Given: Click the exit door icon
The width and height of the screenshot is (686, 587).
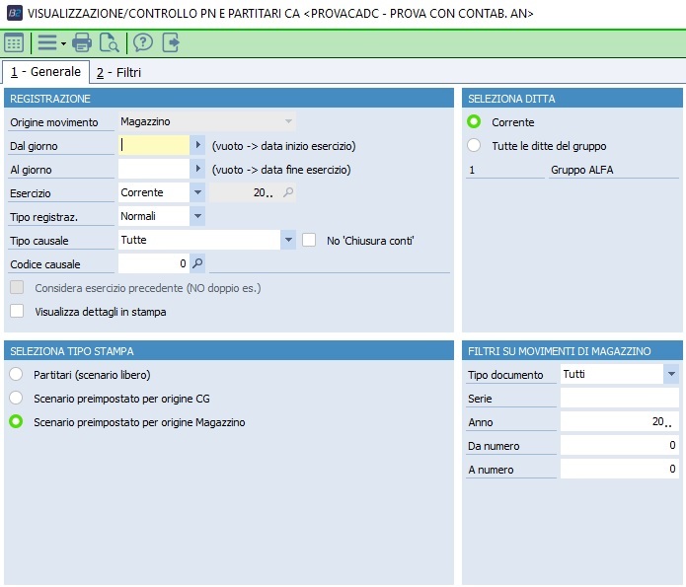Looking at the screenshot, I should pyautogui.click(x=171, y=42).
